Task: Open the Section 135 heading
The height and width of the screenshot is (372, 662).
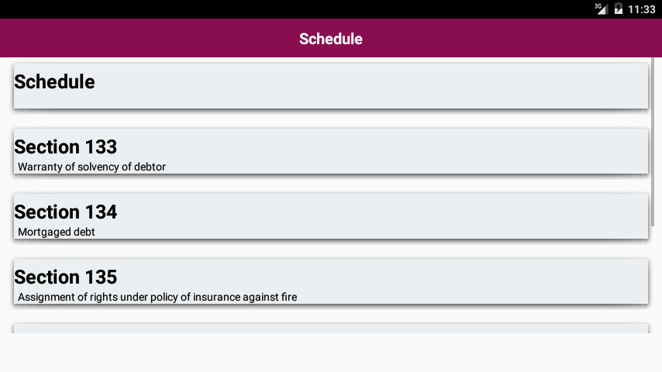Action: coord(66,277)
